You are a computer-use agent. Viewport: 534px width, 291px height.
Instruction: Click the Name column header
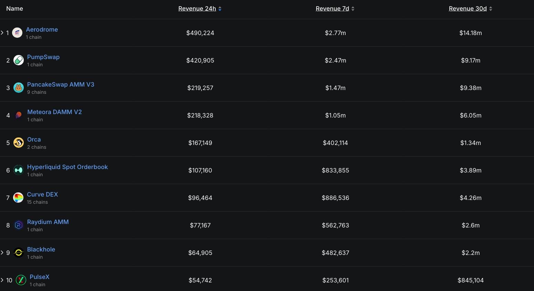[14, 9]
